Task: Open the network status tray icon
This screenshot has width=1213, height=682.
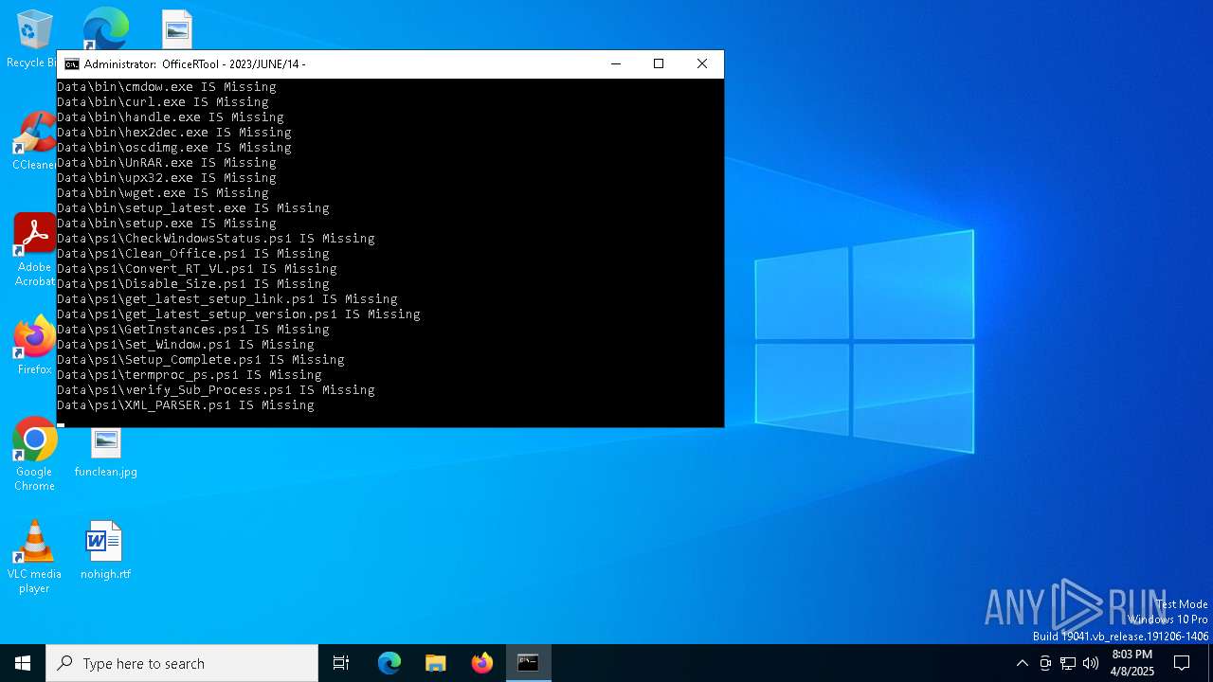Action: pos(1068,663)
